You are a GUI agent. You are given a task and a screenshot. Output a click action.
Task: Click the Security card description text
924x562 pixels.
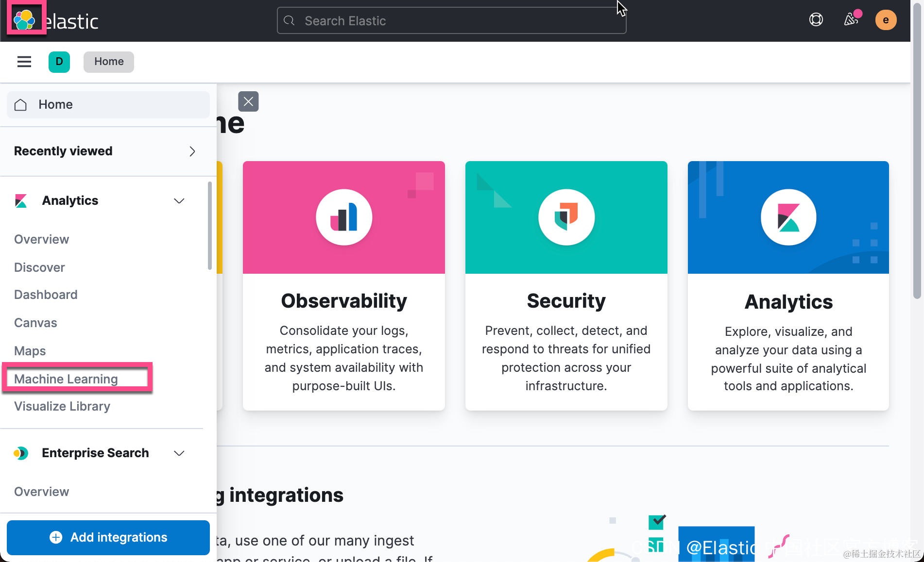click(566, 358)
